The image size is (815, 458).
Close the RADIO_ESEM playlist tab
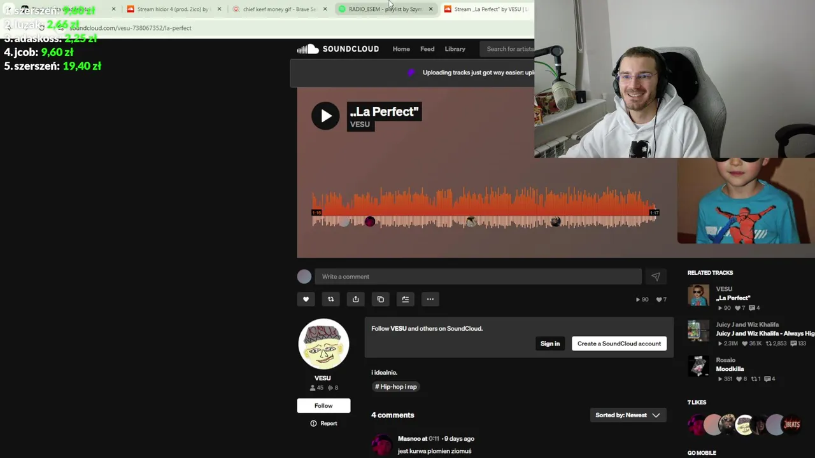pos(430,9)
